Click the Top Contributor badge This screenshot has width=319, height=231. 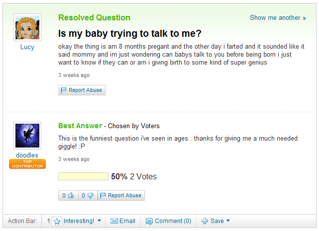27,164
